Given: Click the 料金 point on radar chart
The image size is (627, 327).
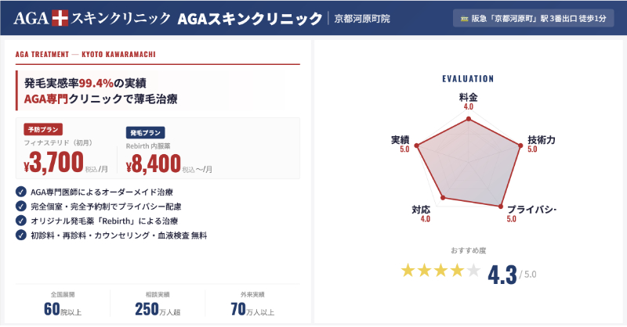Looking at the screenshot, I should pos(468,120).
